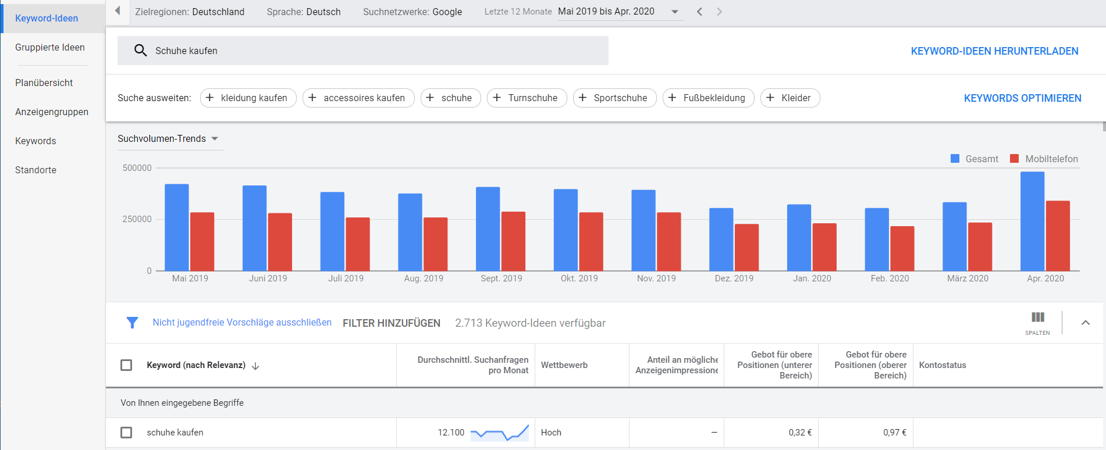This screenshot has height=450, width=1106.
Task: Switch to Planübersicht in sidebar
Action: [44, 83]
